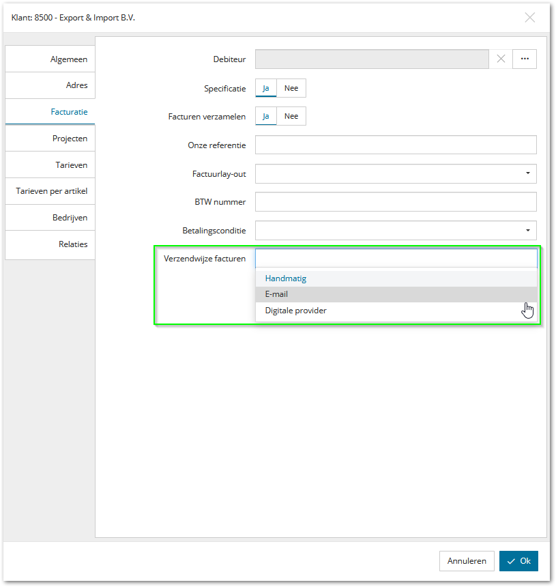Open Debiteur lookup via the ellipsis button
556x587 pixels.
(525, 59)
